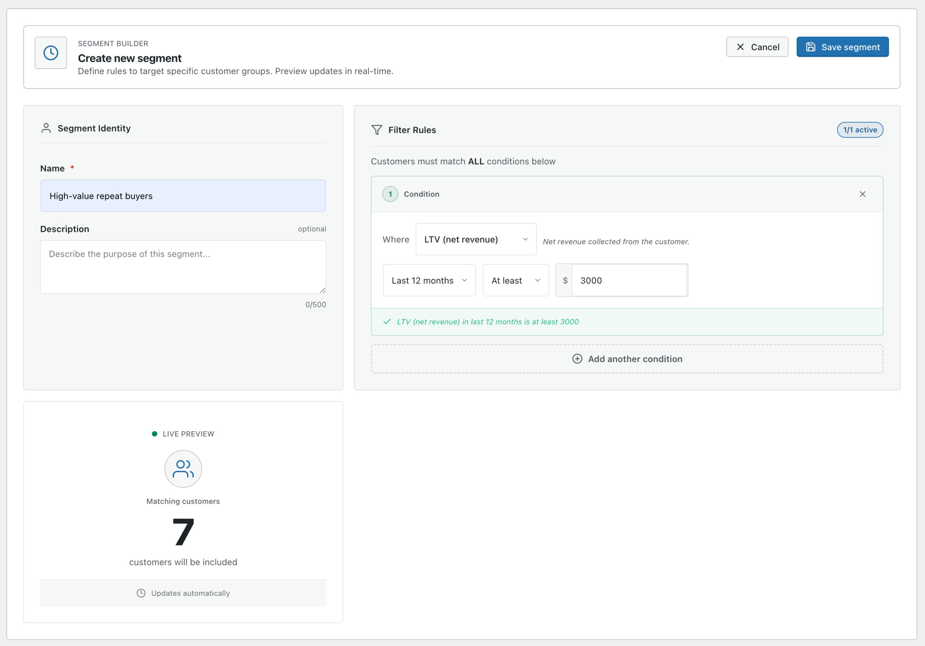Click the person icon beside Segment Identity
The image size is (925, 646).
46,128
